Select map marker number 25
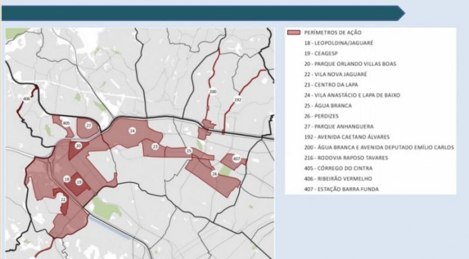Image resolution: width=469 pixels, height=259 pixels. click(189, 151)
